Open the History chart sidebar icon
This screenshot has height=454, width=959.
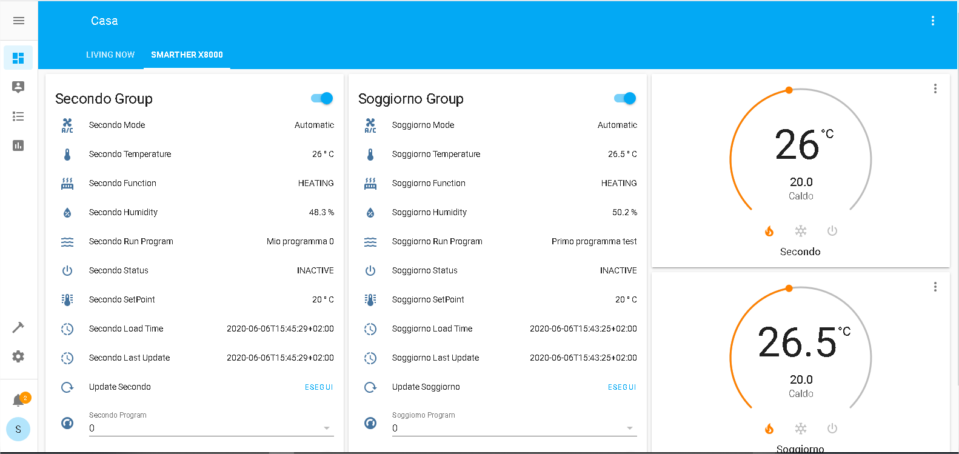click(18, 145)
